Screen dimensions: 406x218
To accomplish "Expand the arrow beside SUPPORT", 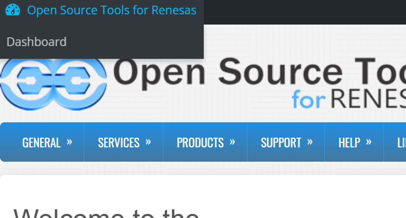I will 310,142.
